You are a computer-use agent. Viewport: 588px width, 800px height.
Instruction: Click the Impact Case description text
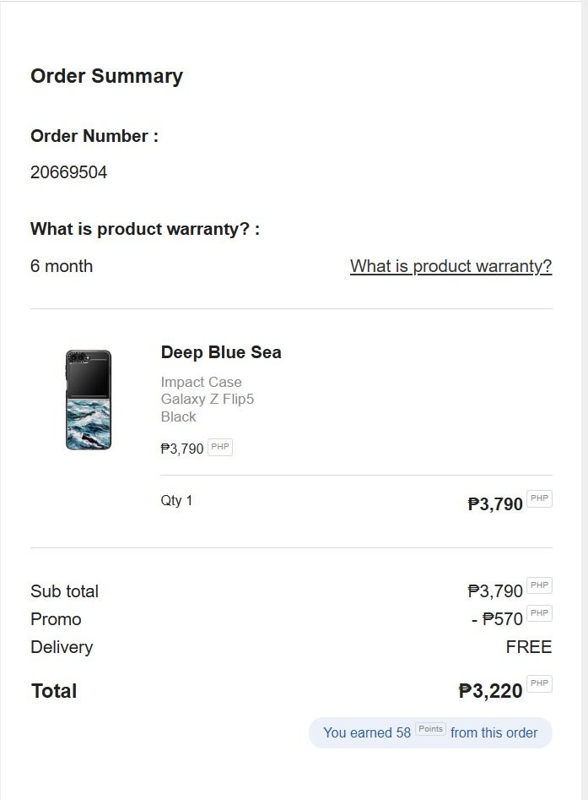(201, 382)
